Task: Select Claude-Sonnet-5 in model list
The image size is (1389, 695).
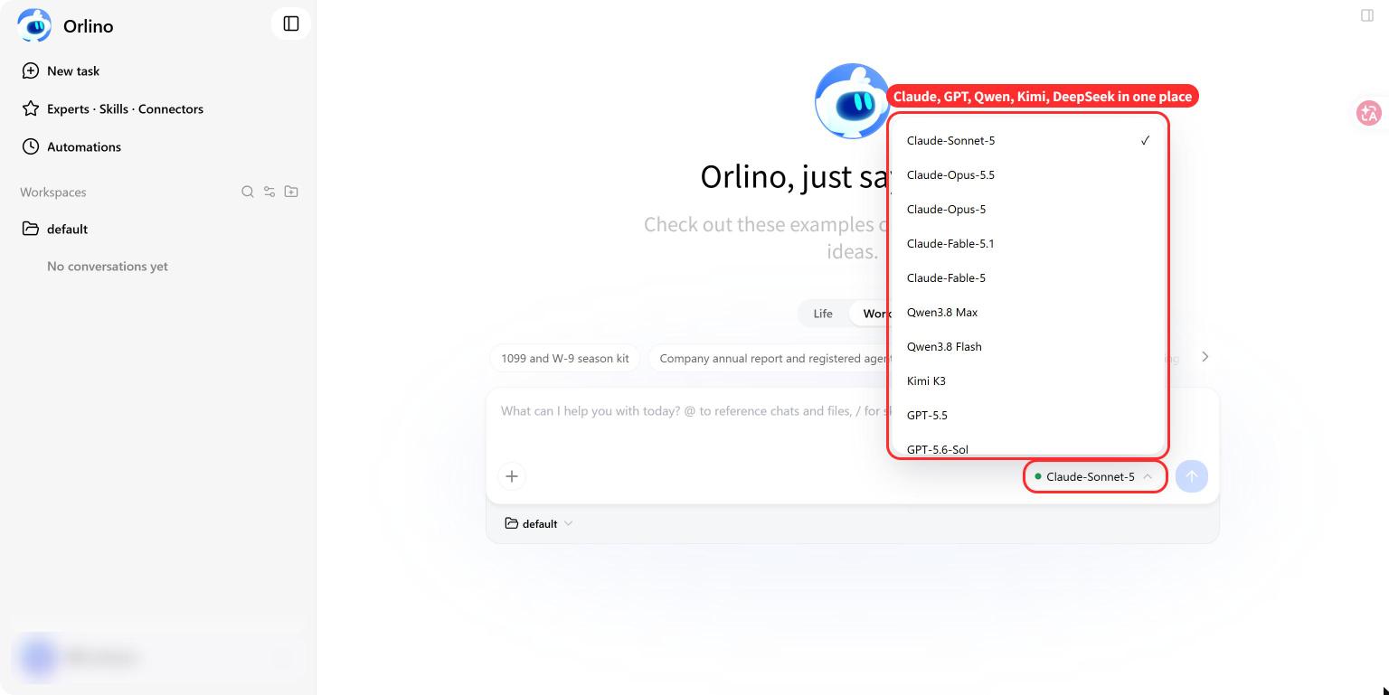Action: tap(1028, 140)
